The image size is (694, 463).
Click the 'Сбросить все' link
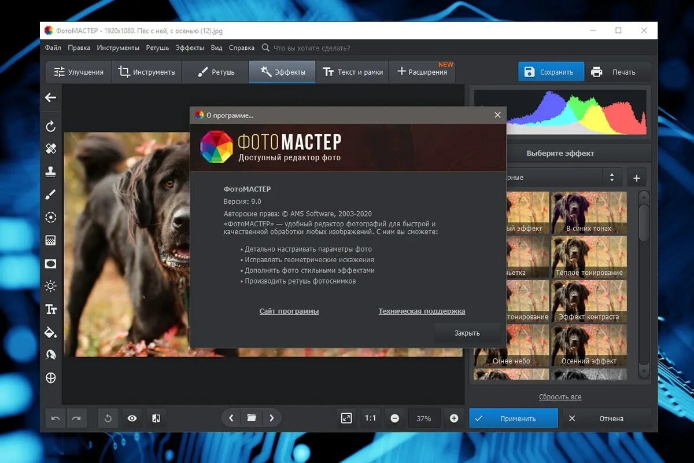pyautogui.click(x=560, y=397)
